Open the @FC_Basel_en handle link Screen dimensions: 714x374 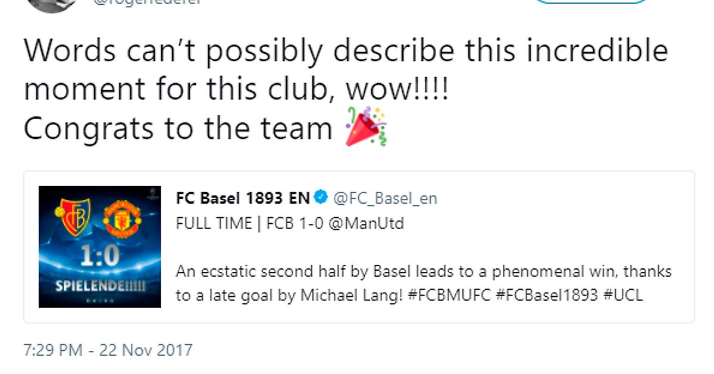(x=385, y=198)
